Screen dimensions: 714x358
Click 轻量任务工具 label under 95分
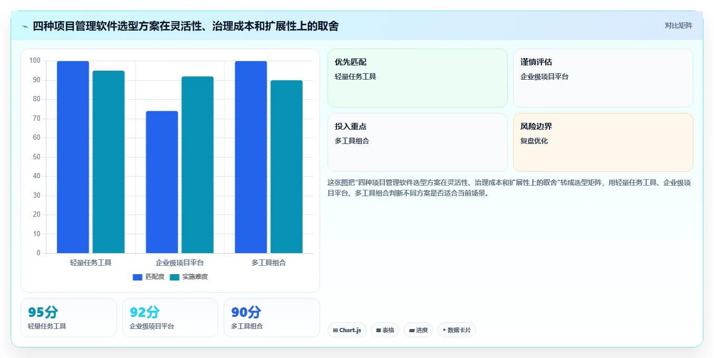[x=47, y=326]
